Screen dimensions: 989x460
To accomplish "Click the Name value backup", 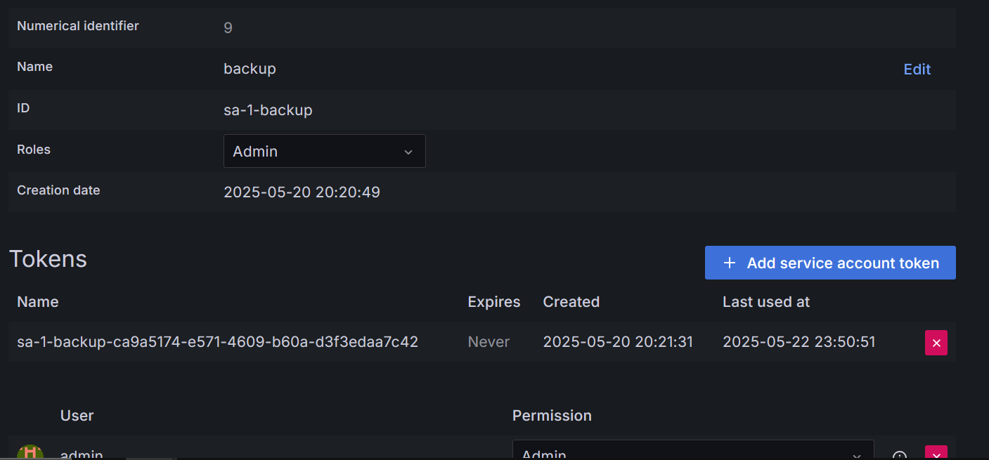I will click(x=250, y=69).
